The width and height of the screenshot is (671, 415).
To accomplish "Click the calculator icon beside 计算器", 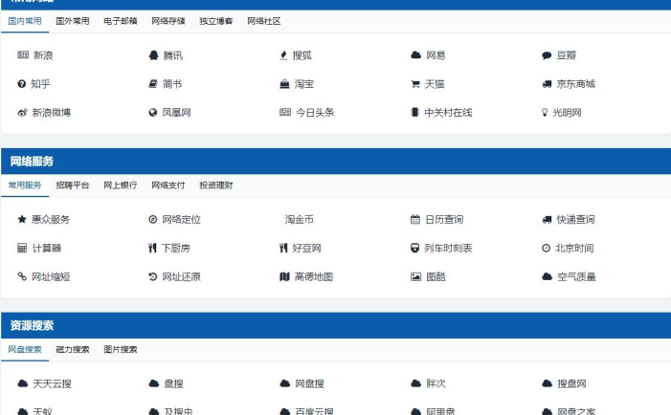I will 22,248.
